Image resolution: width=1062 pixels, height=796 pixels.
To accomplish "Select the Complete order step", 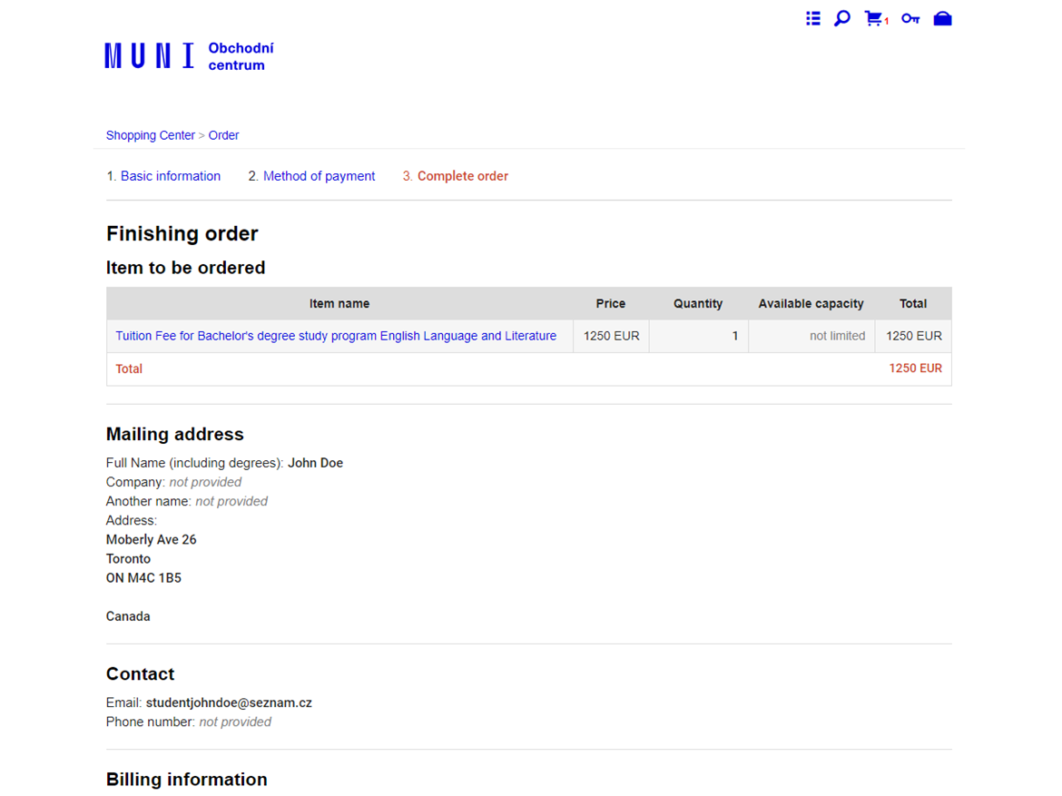I will [x=462, y=176].
